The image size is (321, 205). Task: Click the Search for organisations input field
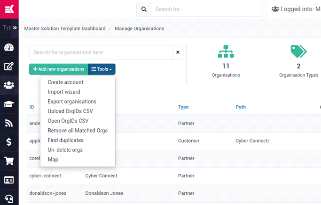tap(101, 52)
